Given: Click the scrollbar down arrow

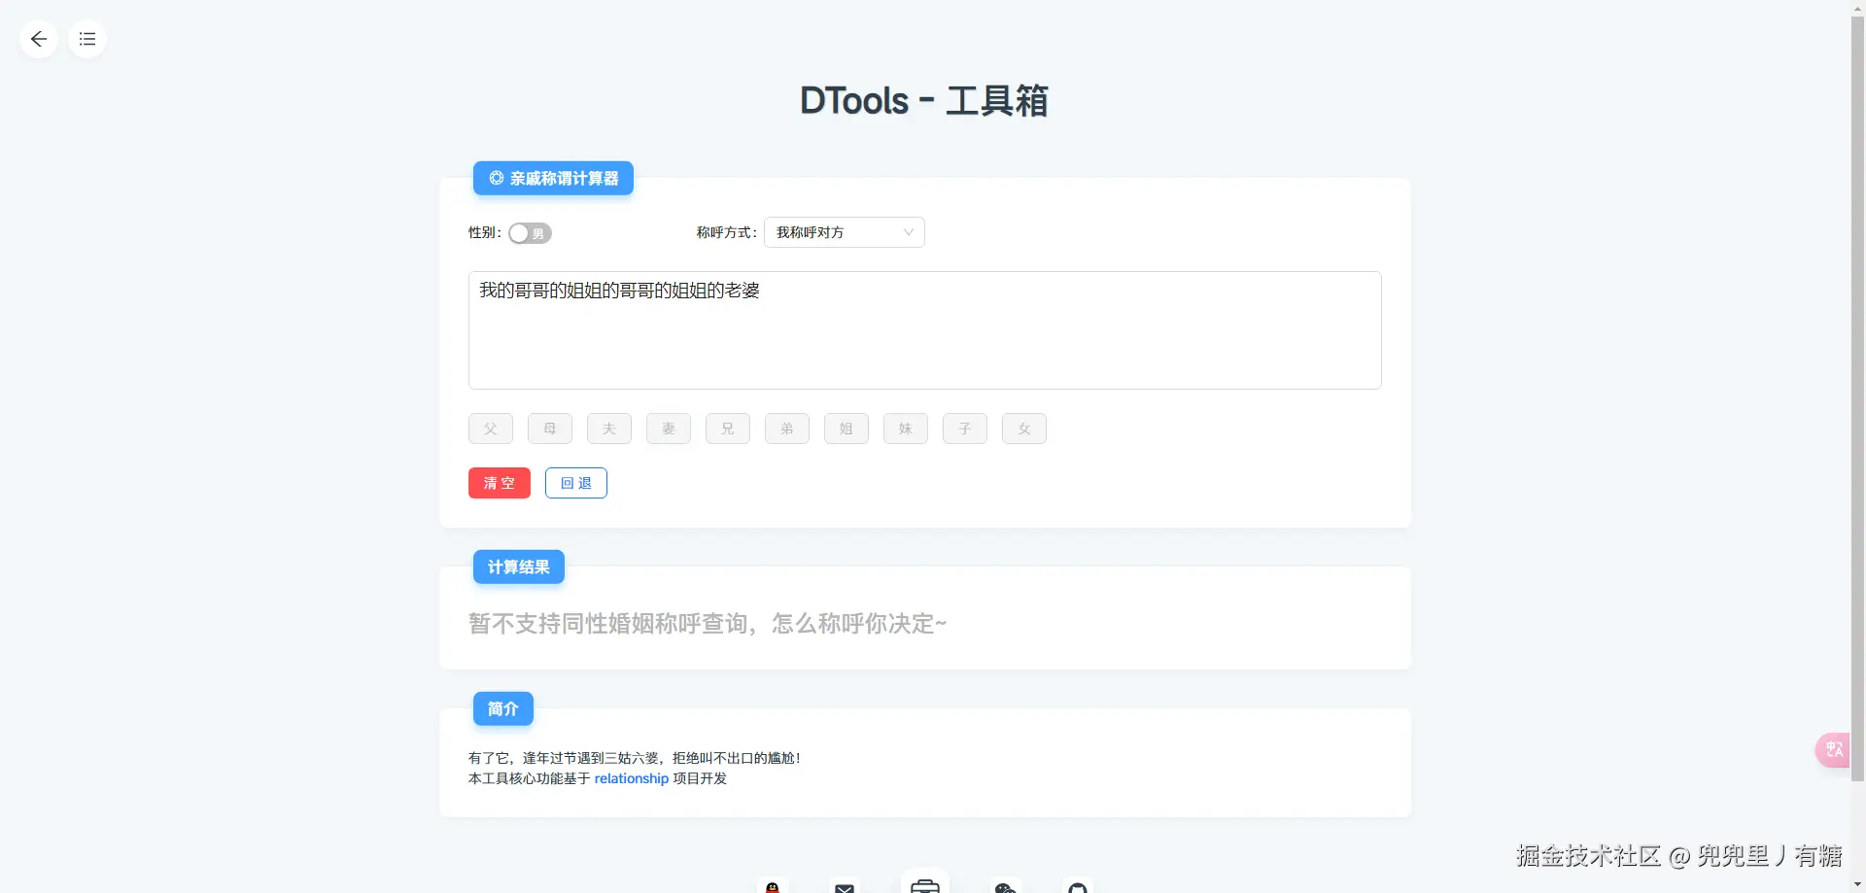Looking at the screenshot, I should tap(1858, 885).
